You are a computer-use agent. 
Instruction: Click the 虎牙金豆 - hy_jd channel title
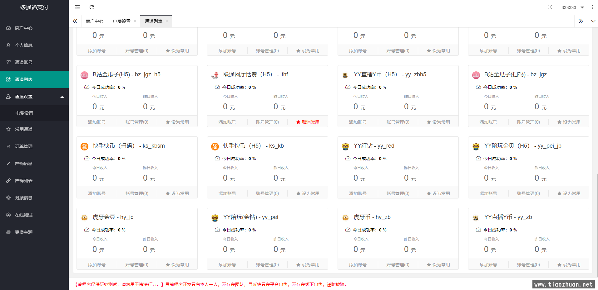113,217
